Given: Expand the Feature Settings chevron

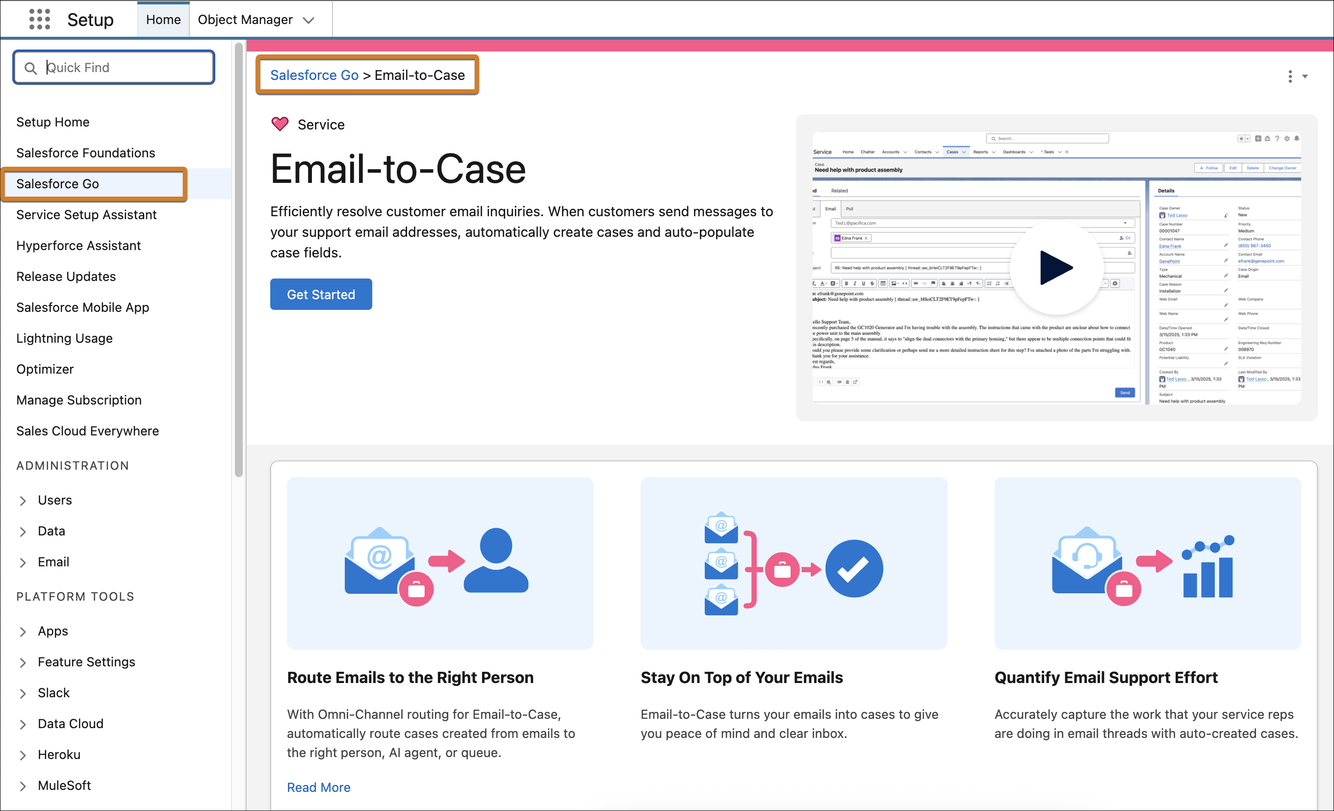Looking at the screenshot, I should 23,662.
